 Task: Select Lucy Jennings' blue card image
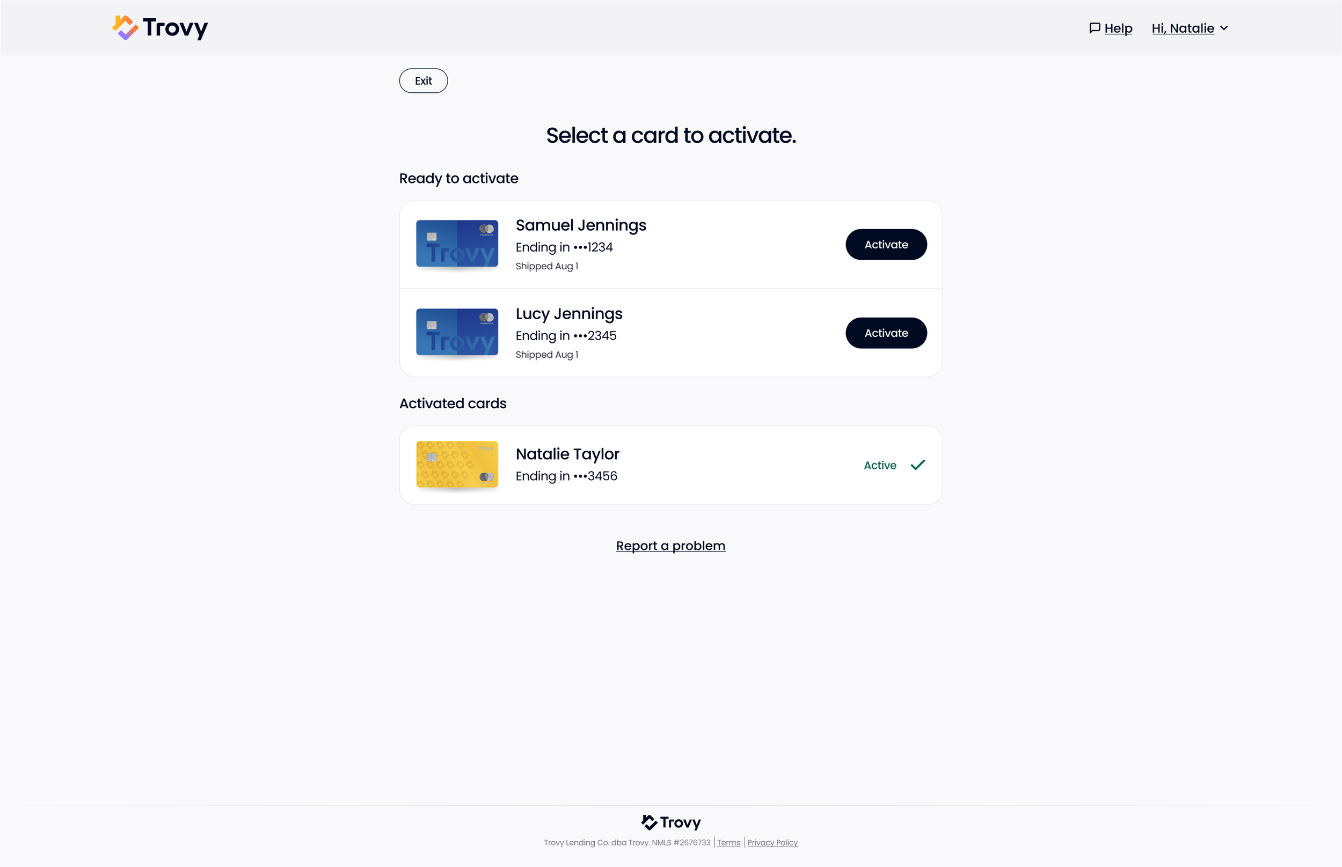click(x=457, y=332)
